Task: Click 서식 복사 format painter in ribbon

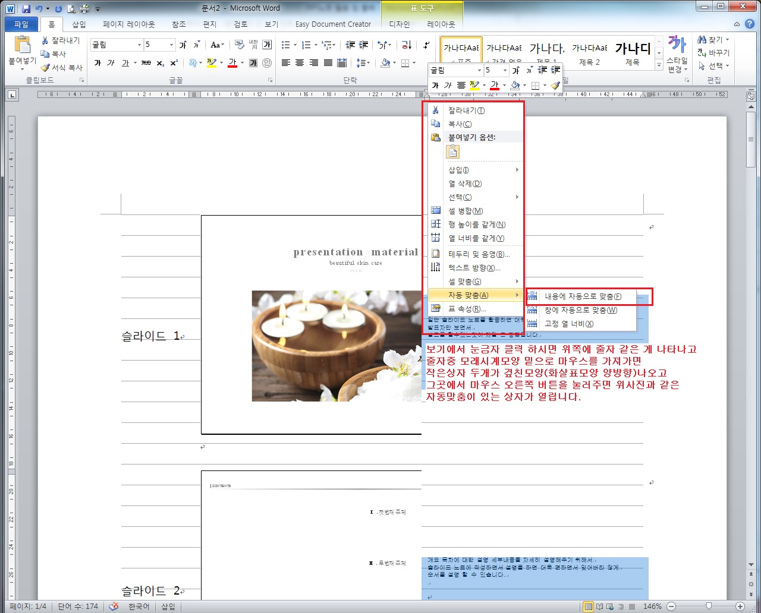Action: [61, 68]
